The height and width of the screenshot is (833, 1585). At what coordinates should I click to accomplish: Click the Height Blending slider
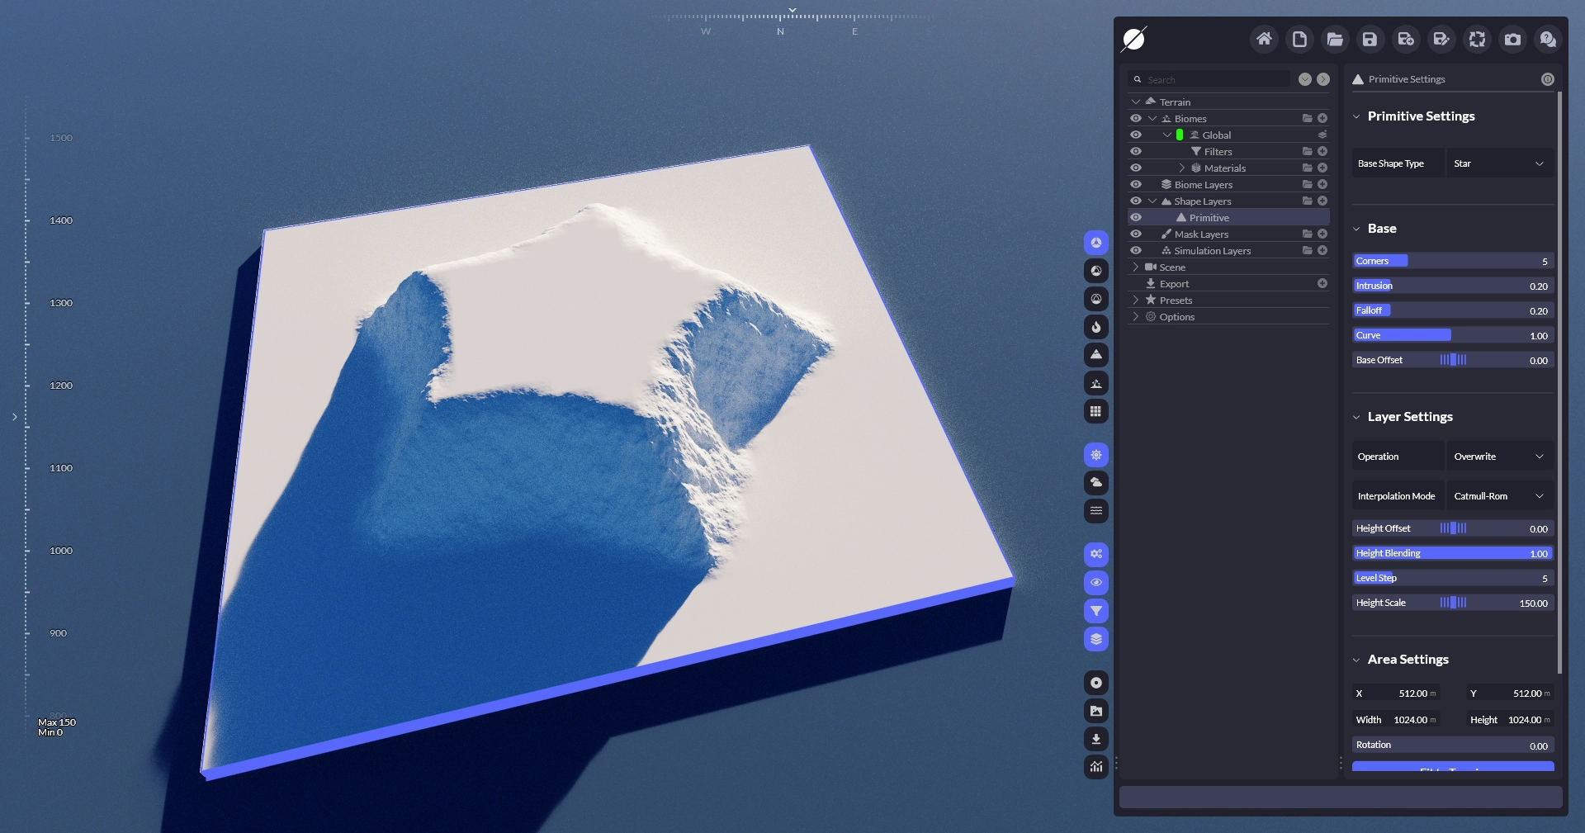[x=1452, y=553]
